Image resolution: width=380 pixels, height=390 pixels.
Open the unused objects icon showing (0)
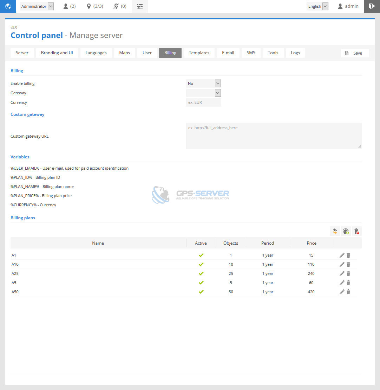point(120,6)
